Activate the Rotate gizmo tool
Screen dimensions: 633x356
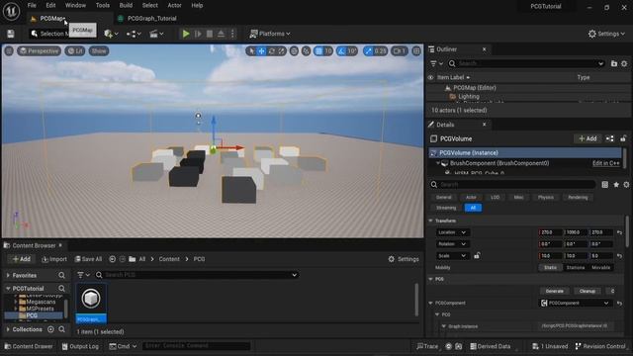(272, 50)
